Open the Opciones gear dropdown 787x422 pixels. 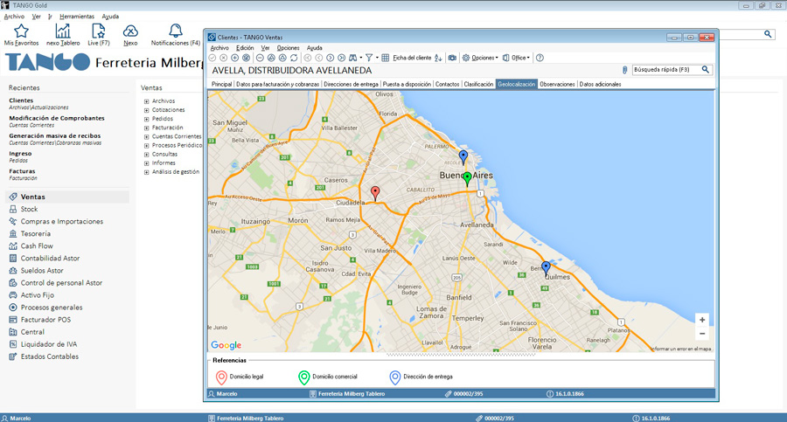click(480, 58)
